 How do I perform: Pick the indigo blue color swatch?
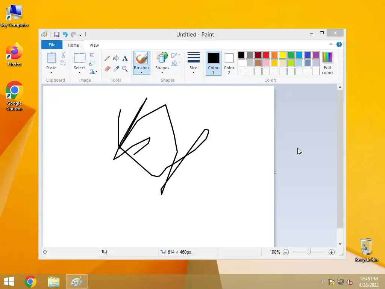pos(308,55)
